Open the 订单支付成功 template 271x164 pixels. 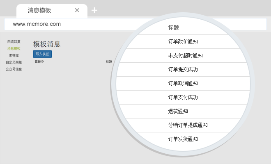183,98
